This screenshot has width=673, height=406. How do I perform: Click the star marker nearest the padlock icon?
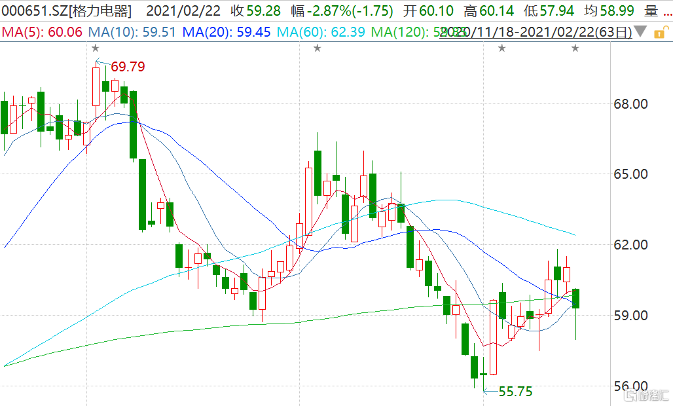tap(575, 48)
